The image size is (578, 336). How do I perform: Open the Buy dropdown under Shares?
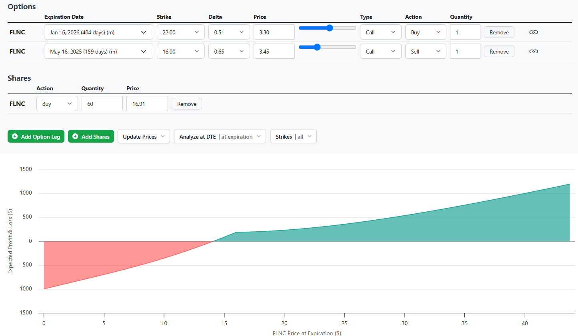click(57, 103)
